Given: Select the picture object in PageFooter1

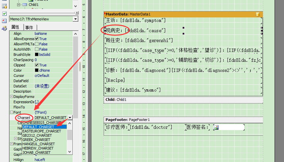Looking at the screenshot, I should [x=229, y=127].
